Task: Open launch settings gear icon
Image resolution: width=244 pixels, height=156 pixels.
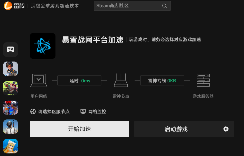Action: point(226,129)
